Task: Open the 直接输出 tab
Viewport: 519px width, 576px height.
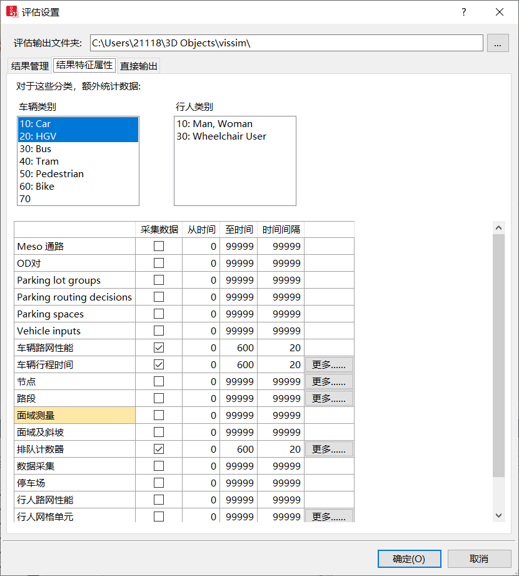Action: pos(139,66)
